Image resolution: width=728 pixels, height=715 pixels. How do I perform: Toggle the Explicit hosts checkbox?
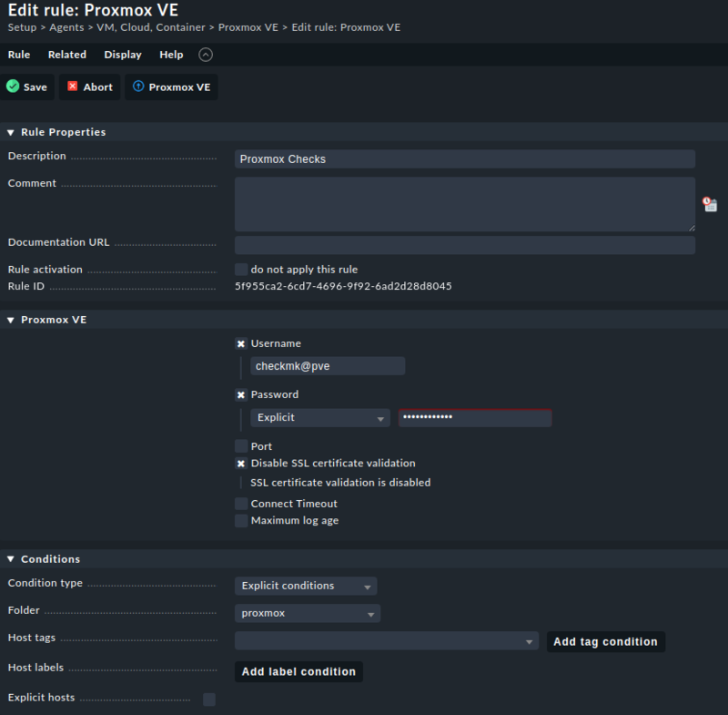[208, 699]
